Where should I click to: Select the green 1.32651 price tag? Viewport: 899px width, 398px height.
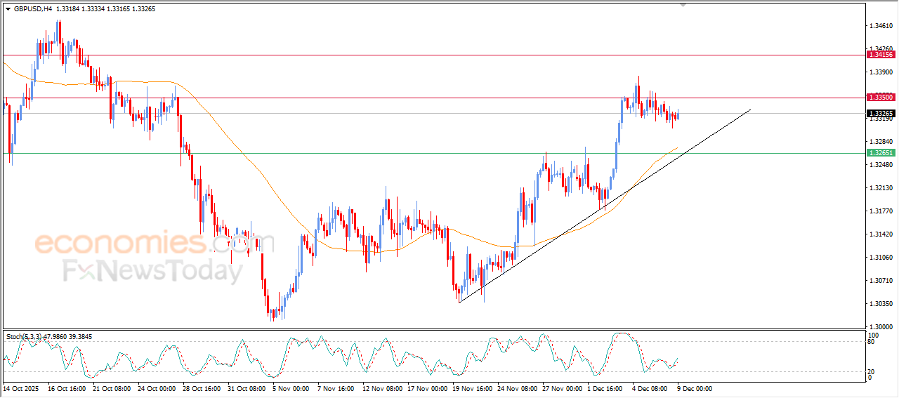(880, 153)
